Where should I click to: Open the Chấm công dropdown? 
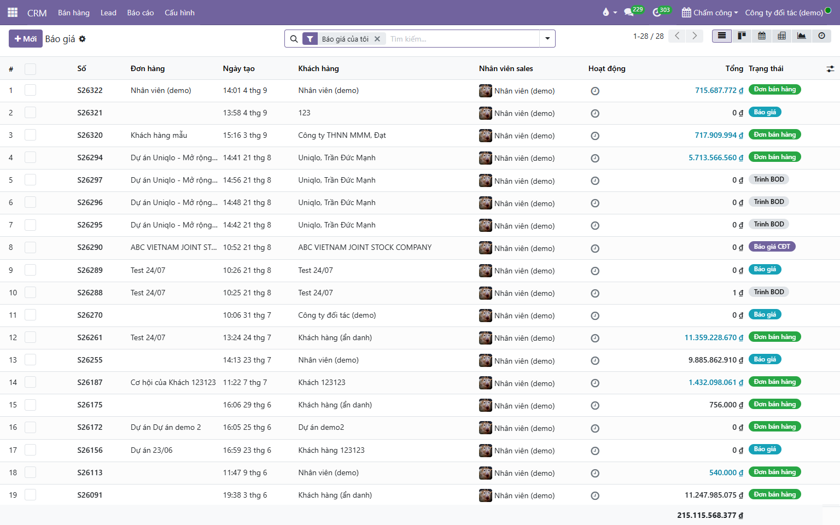pyautogui.click(x=710, y=13)
